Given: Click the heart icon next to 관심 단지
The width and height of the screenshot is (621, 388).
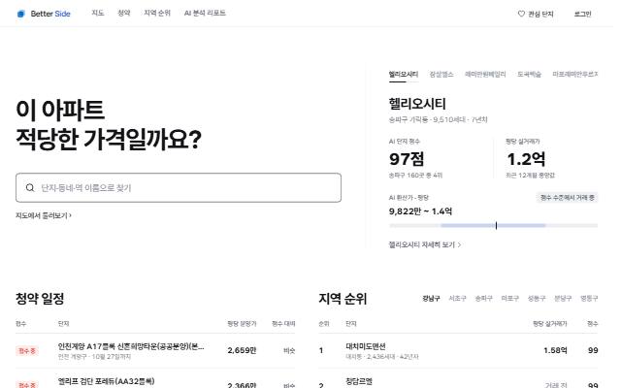Looking at the screenshot, I should 521,14.
